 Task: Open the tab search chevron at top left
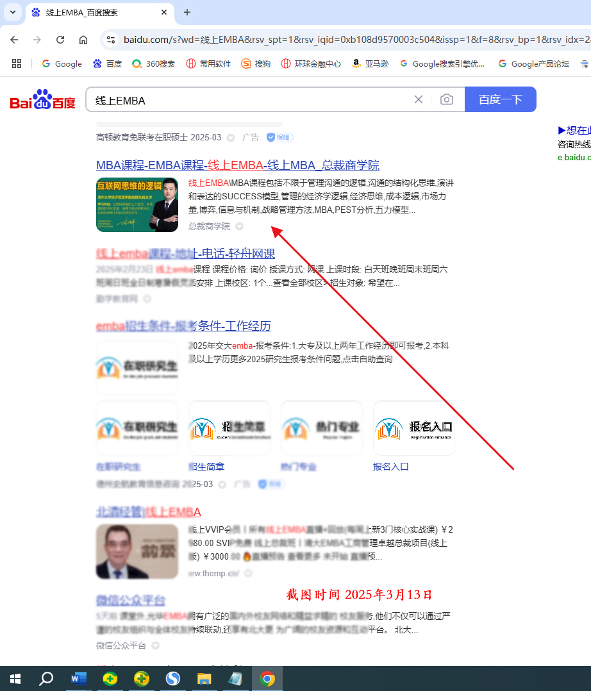[12, 12]
